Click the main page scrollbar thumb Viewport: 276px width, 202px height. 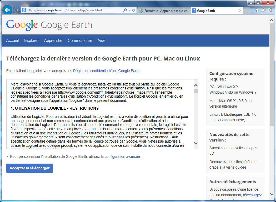(x=272, y=74)
